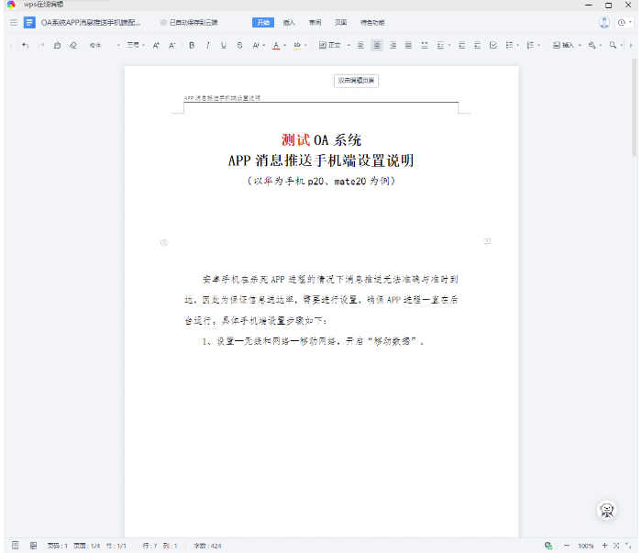Image resolution: width=642 pixels, height=553 pixels.
Task: Click the blue document file icon
Action: [29, 23]
